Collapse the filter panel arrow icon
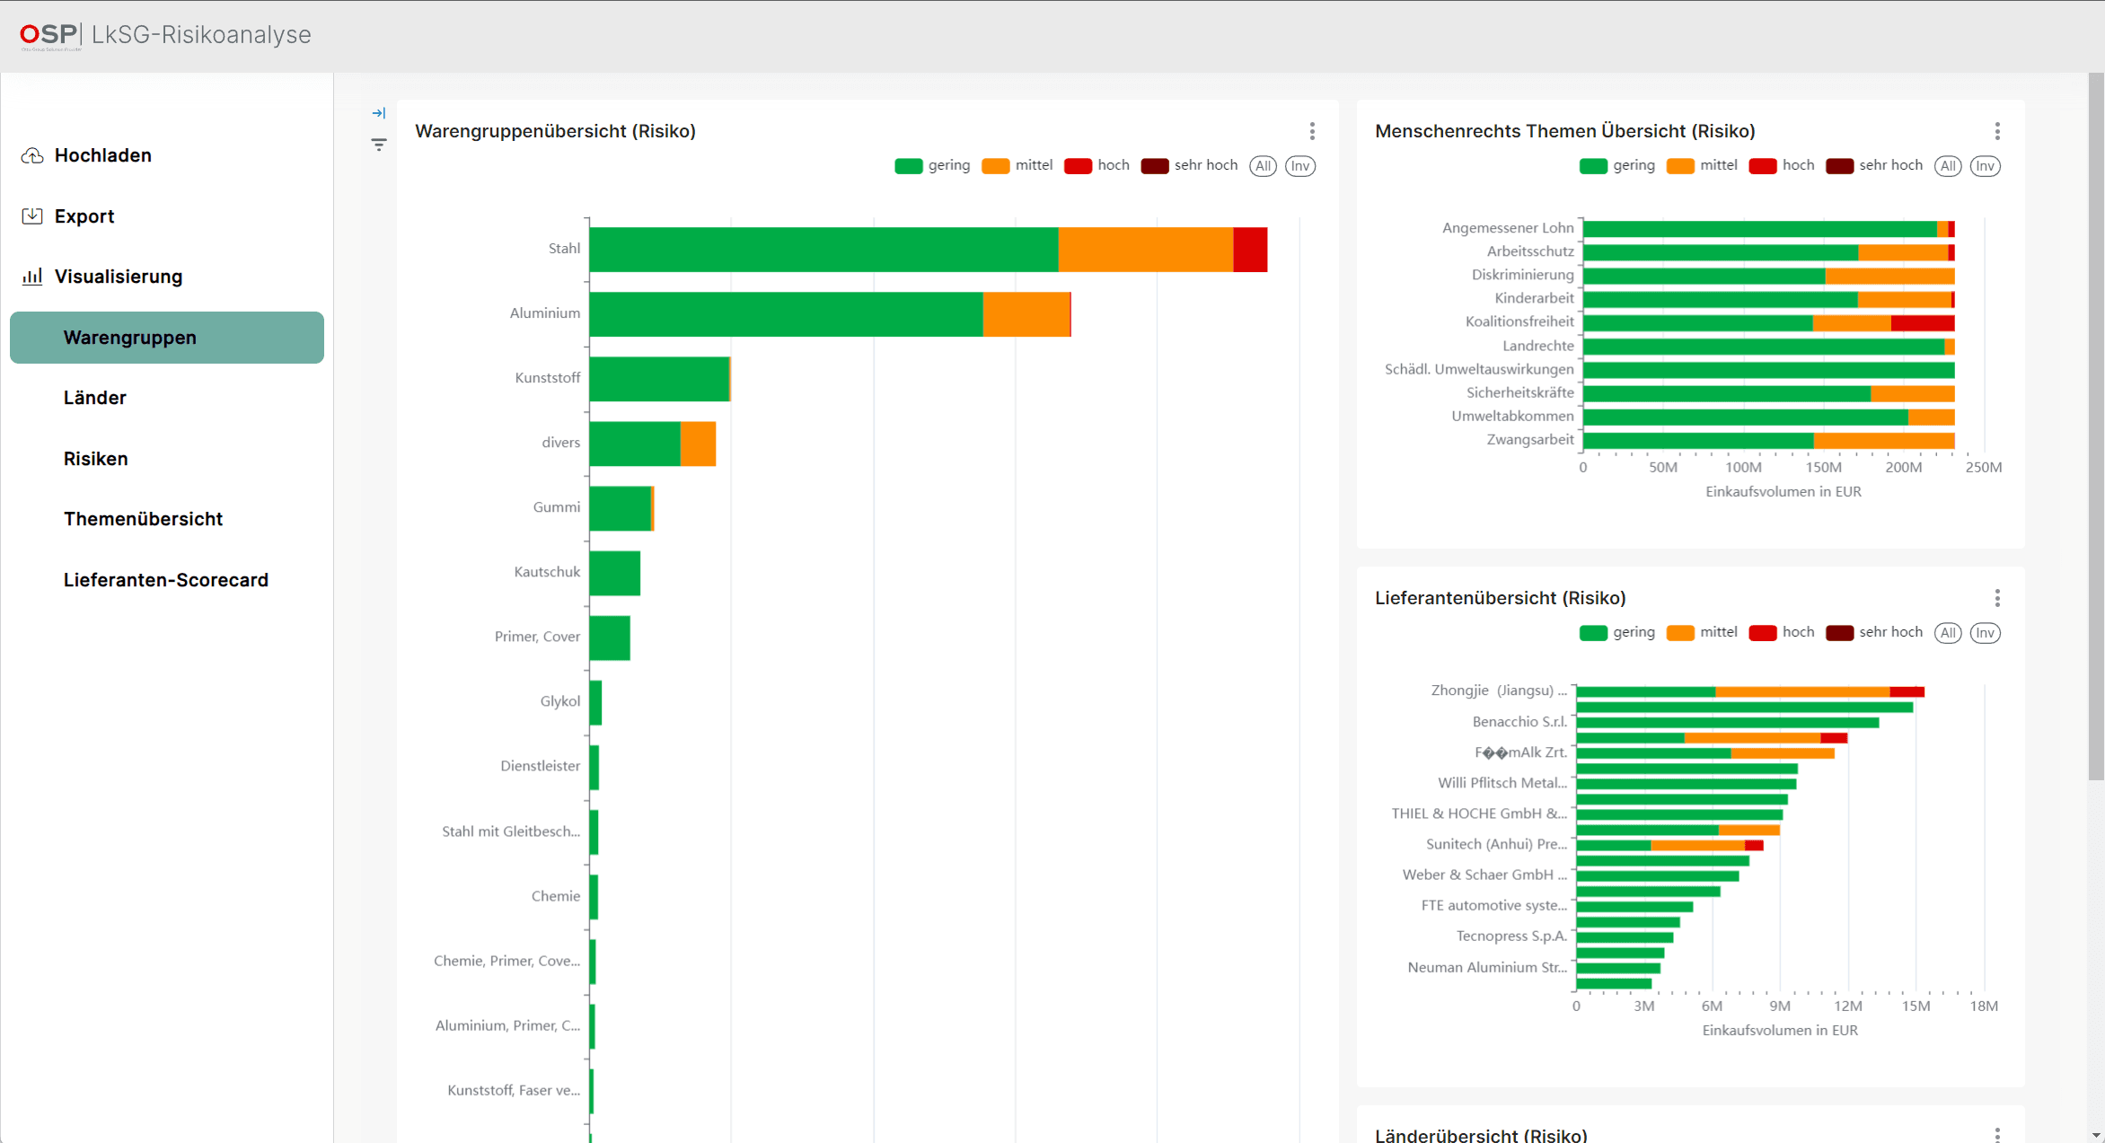 pos(379,113)
